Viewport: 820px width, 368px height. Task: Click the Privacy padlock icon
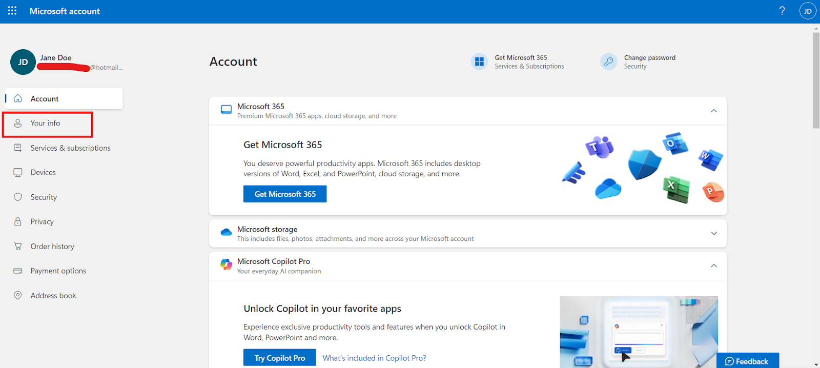[x=18, y=221]
